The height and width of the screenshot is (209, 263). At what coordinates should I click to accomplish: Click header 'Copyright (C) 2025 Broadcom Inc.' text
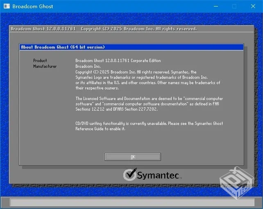click(x=117, y=29)
